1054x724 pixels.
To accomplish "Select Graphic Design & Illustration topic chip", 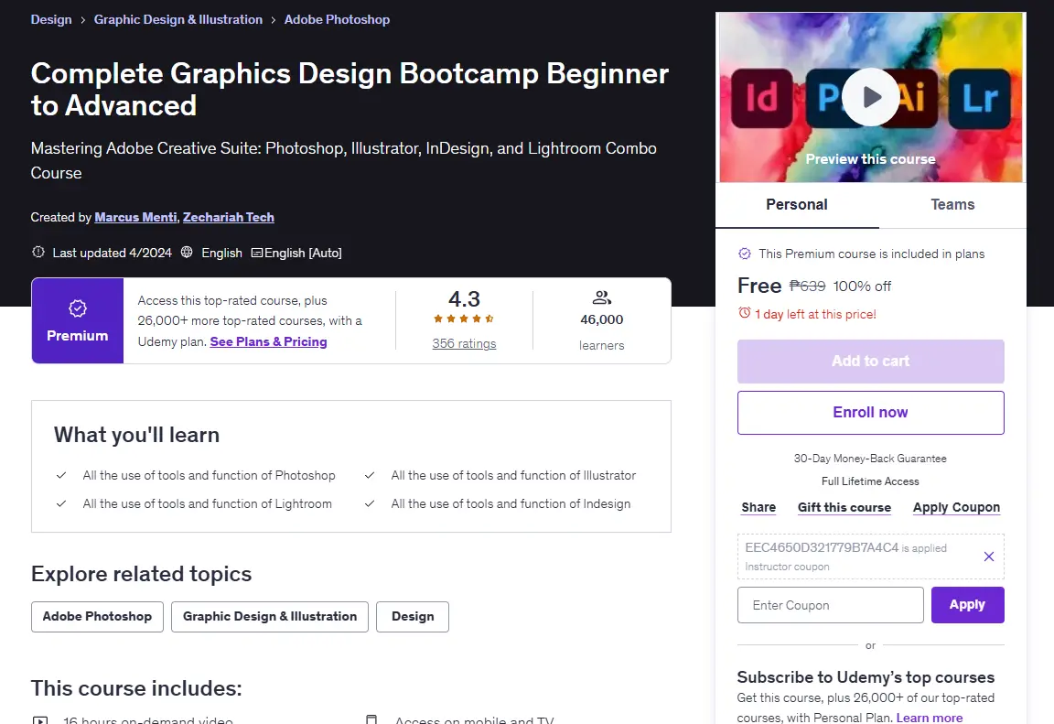I will (270, 616).
